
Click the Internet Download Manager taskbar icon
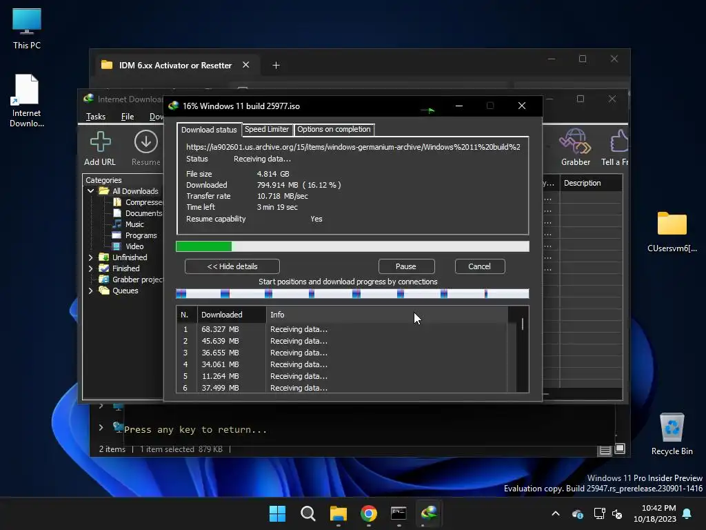coord(429,513)
